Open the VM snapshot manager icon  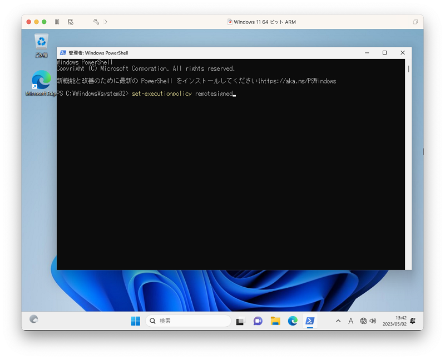coord(71,22)
